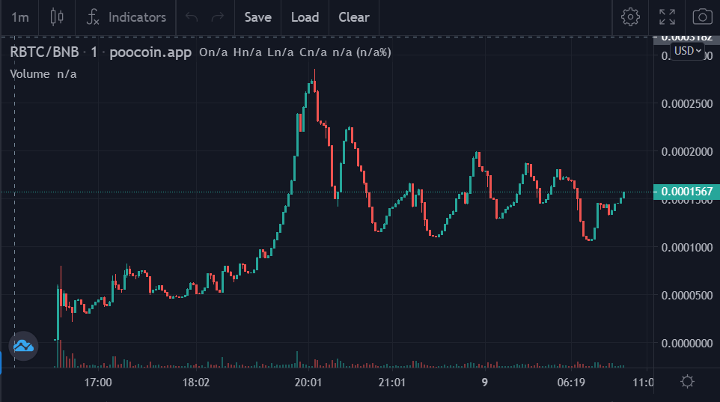Image resolution: width=720 pixels, height=402 pixels.
Task: Click the OHLC n/a values readout
Action: click(295, 52)
